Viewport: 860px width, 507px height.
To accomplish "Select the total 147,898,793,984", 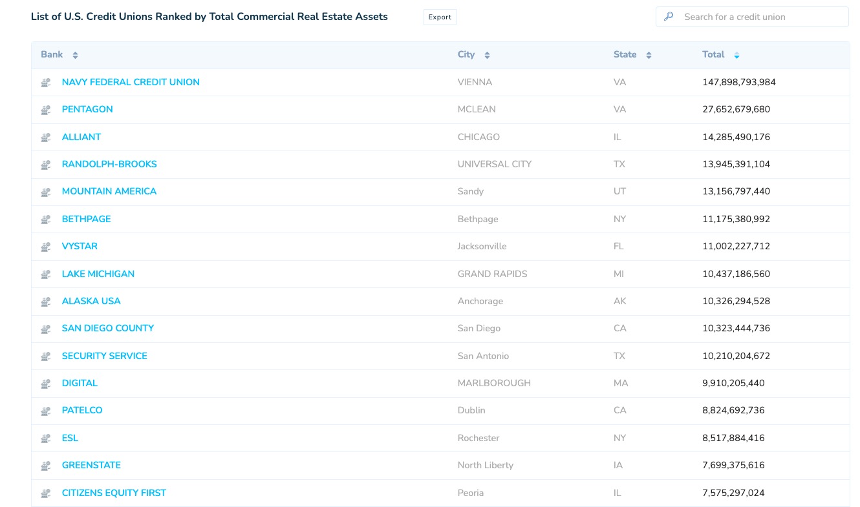I will click(x=739, y=82).
